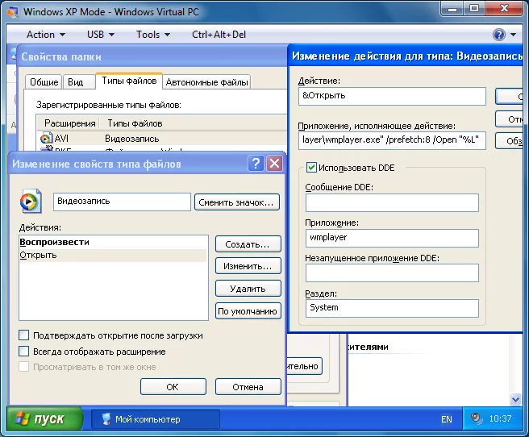The image size is (529, 437).
Task: Click the Видеозапись file type name field
Action: click(x=122, y=202)
